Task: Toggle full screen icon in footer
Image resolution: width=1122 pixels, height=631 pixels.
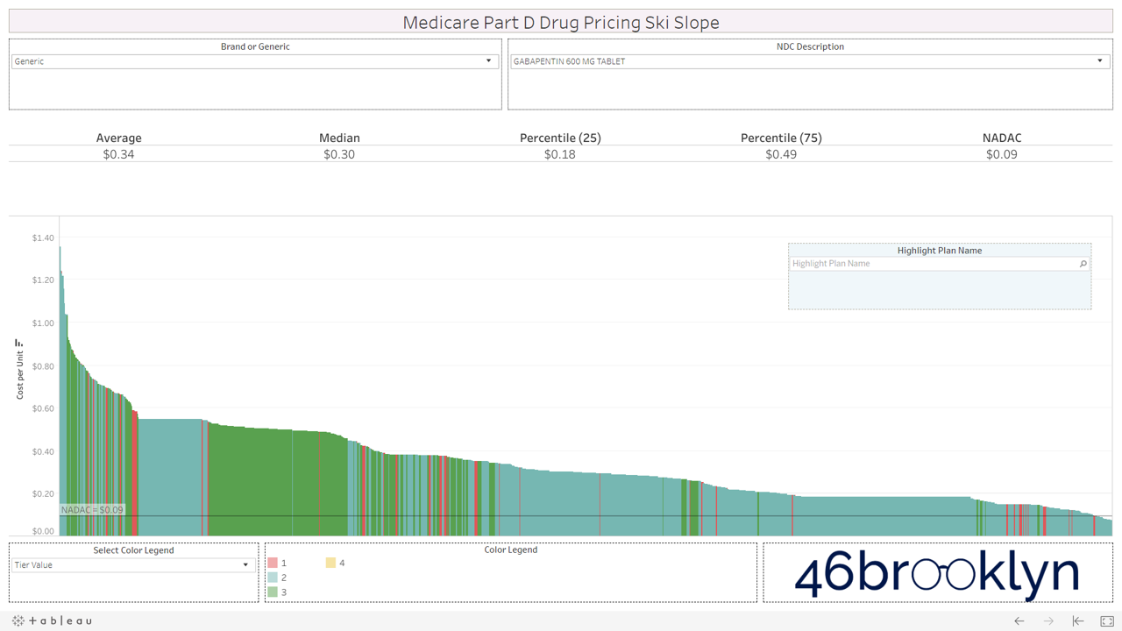Action: (1107, 620)
